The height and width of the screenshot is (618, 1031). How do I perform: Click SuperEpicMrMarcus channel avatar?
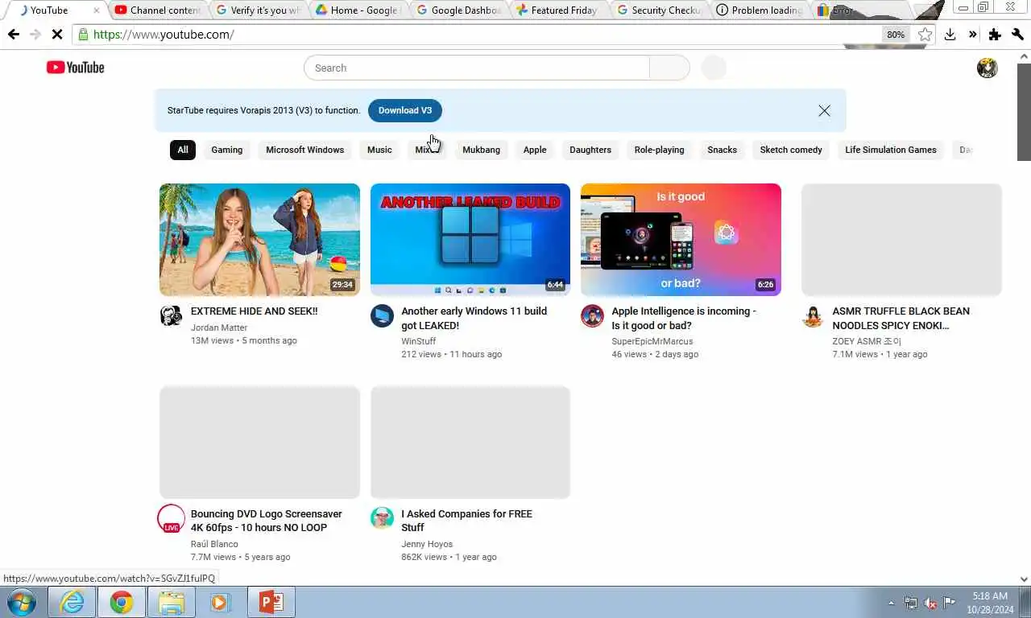pyautogui.click(x=592, y=316)
